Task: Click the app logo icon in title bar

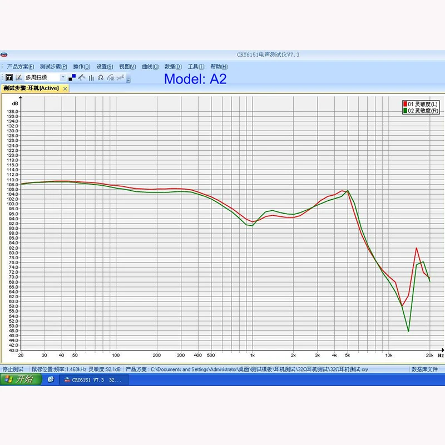Action: point(4,55)
